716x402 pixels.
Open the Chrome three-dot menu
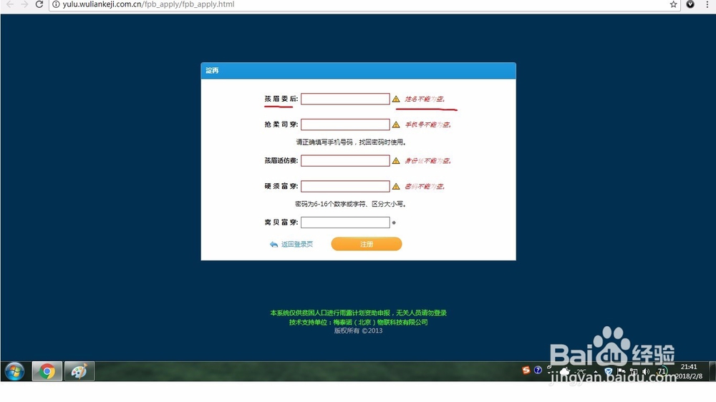pyautogui.click(x=707, y=4)
